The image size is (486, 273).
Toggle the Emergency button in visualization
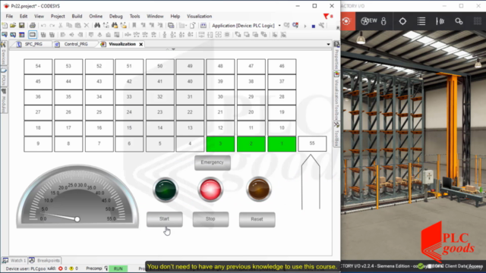(213, 162)
